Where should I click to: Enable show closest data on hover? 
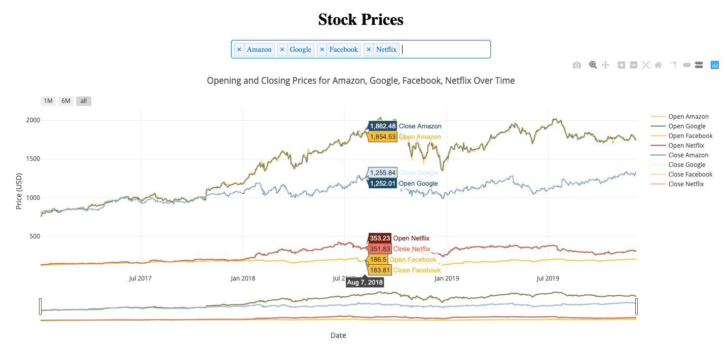click(686, 65)
